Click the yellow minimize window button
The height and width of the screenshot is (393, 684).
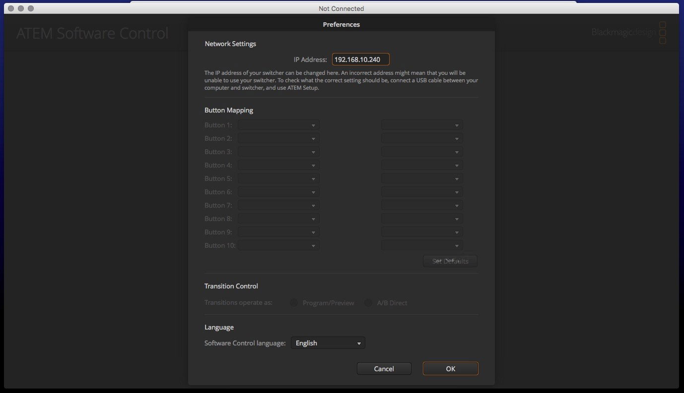(21, 8)
